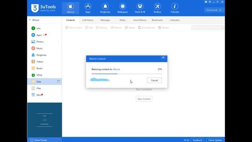Switch to the Bookmarks tab
This screenshot has height=142, width=252.
click(157, 20)
